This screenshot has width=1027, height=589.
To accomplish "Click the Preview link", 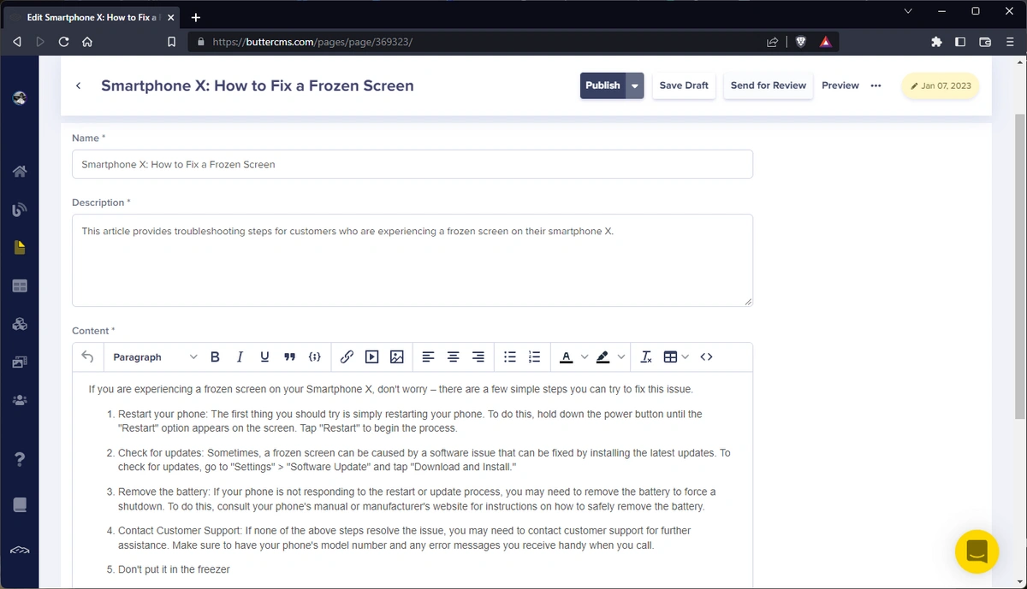I will pos(840,85).
